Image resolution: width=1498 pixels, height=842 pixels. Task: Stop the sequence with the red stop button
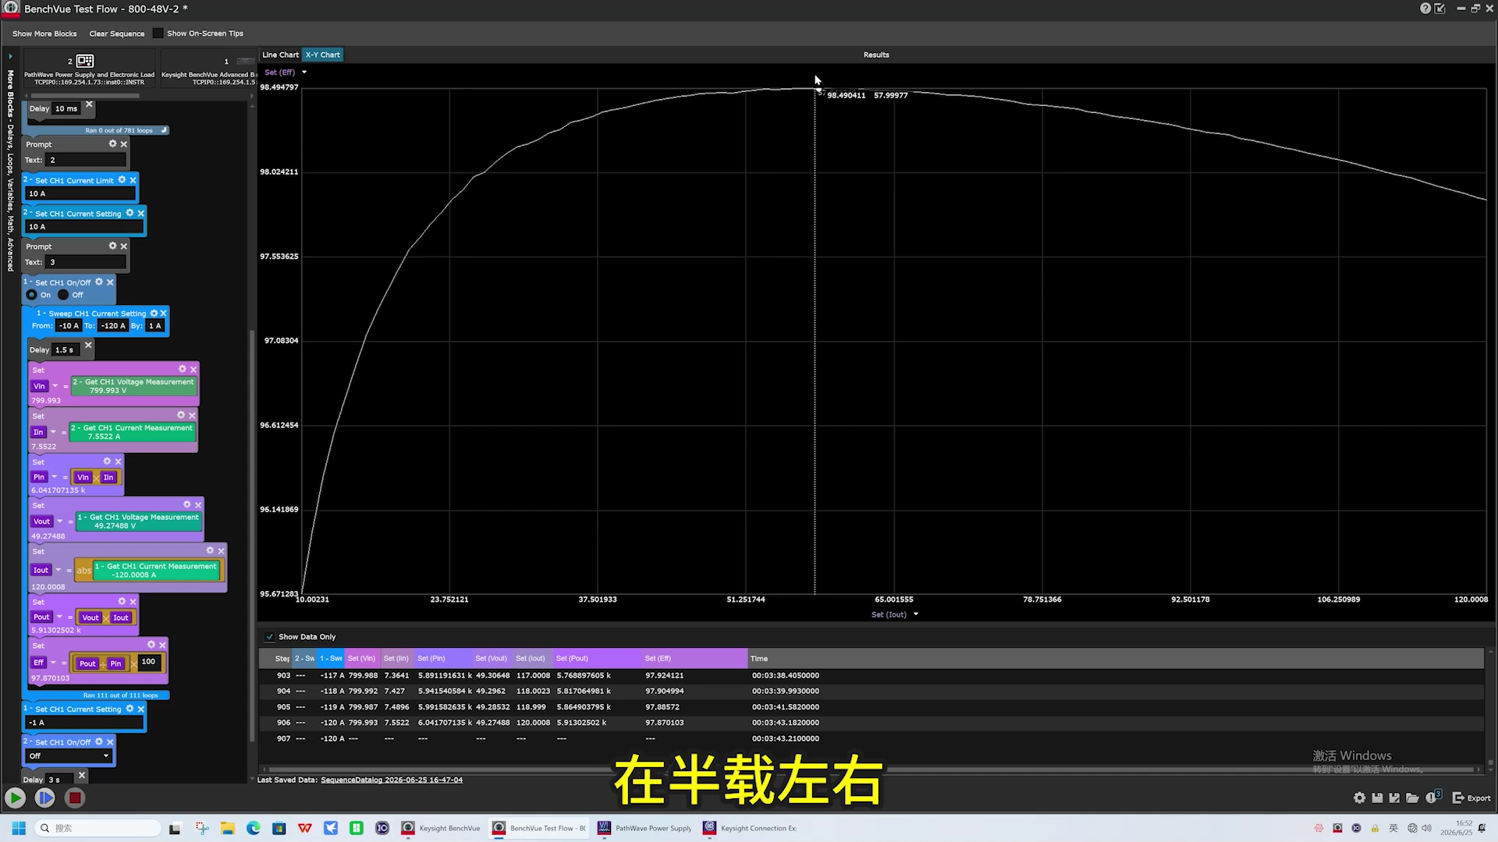click(x=75, y=798)
